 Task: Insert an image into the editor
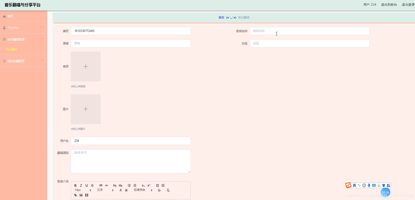[x=81, y=195]
